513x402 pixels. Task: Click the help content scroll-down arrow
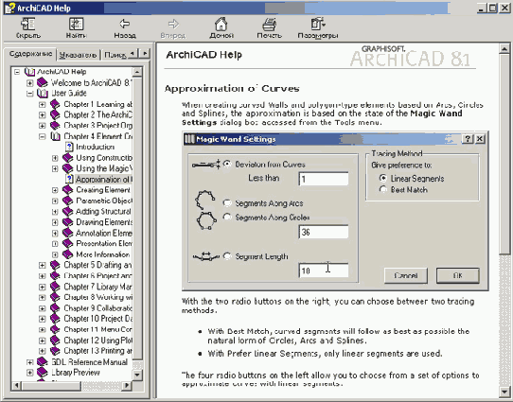pyautogui.click(x=504, y=392)
